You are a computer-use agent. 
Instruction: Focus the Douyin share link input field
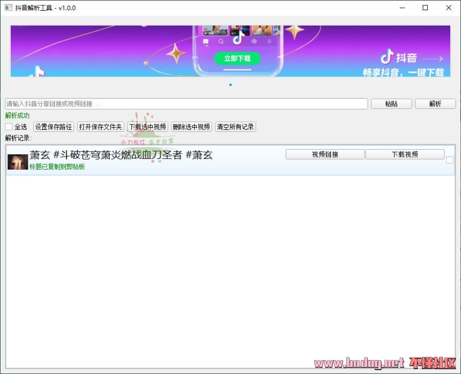click(x=187, y=104)
